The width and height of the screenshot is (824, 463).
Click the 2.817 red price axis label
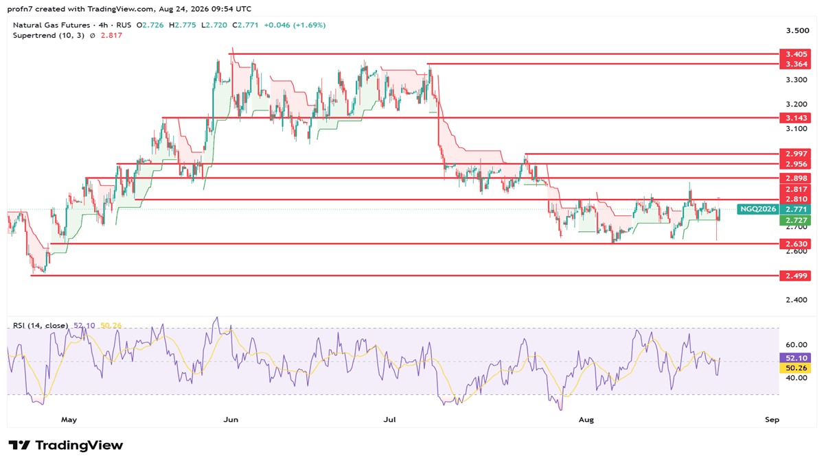click(x=795, y=189)
